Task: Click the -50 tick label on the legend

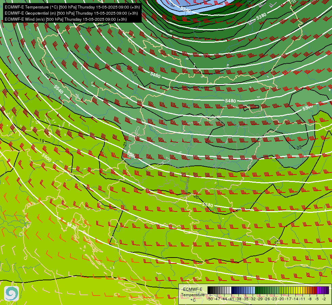Action: (210, 299)
